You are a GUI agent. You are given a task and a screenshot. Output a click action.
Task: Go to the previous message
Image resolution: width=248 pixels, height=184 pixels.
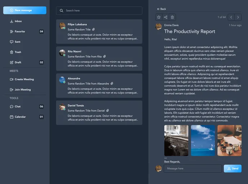coord(231,17)
